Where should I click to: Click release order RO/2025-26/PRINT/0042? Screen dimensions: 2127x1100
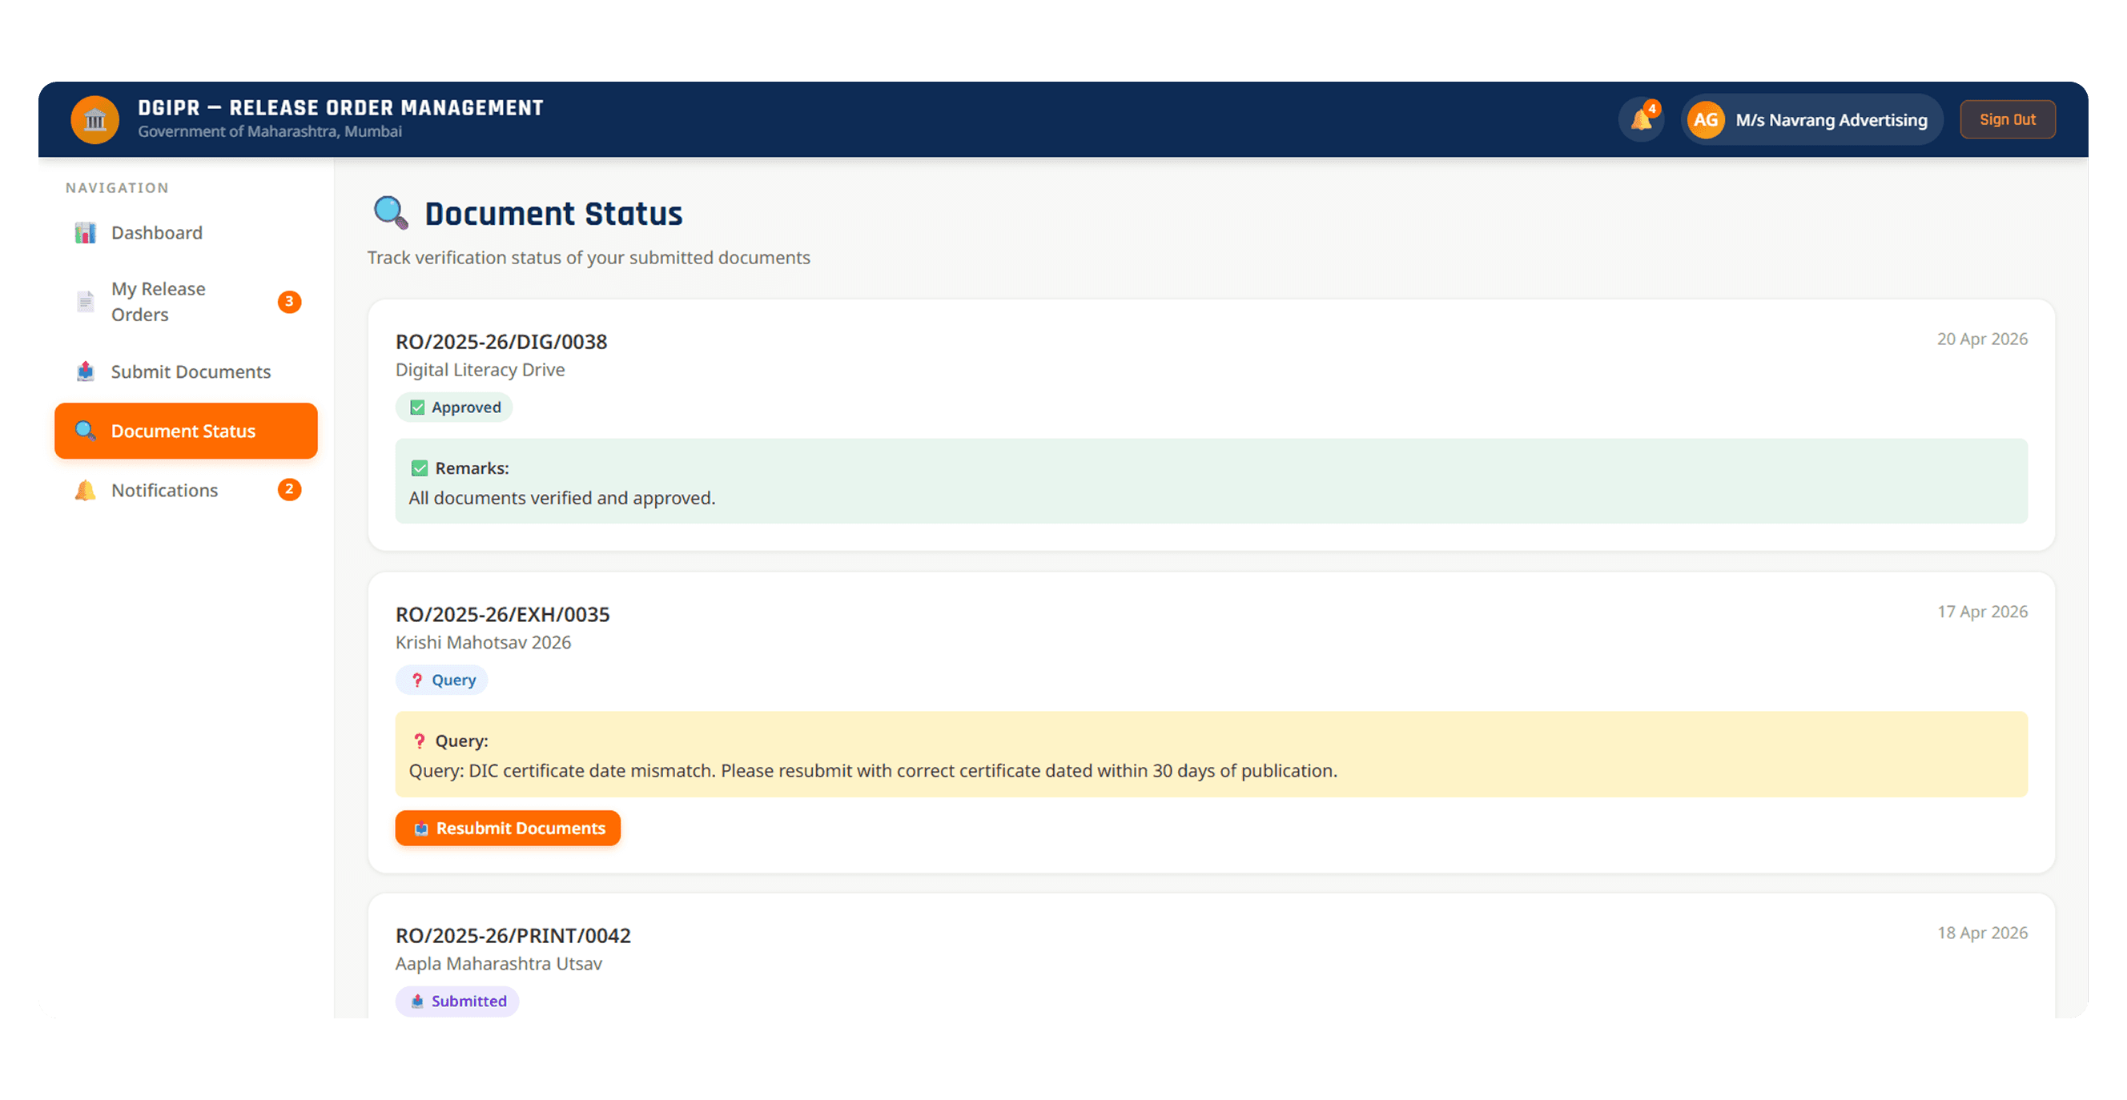coord(513,936)
